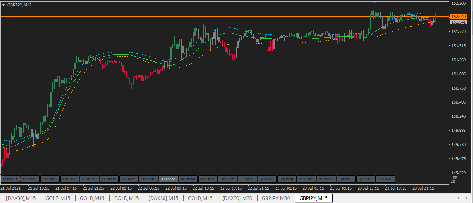
Task: Select the [SP500] symbol button
Action: tap(366, 179)
